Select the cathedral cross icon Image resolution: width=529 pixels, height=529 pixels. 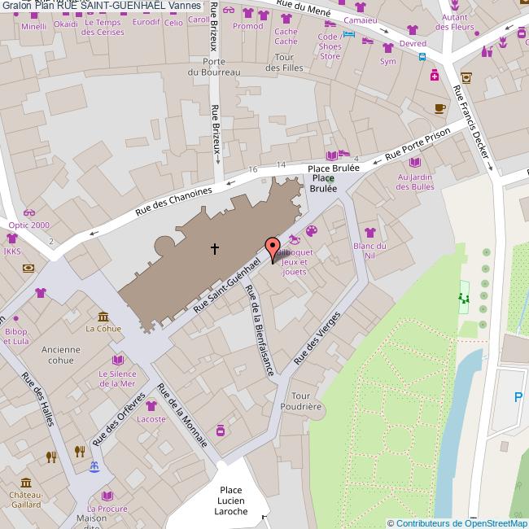pos(215,248)
